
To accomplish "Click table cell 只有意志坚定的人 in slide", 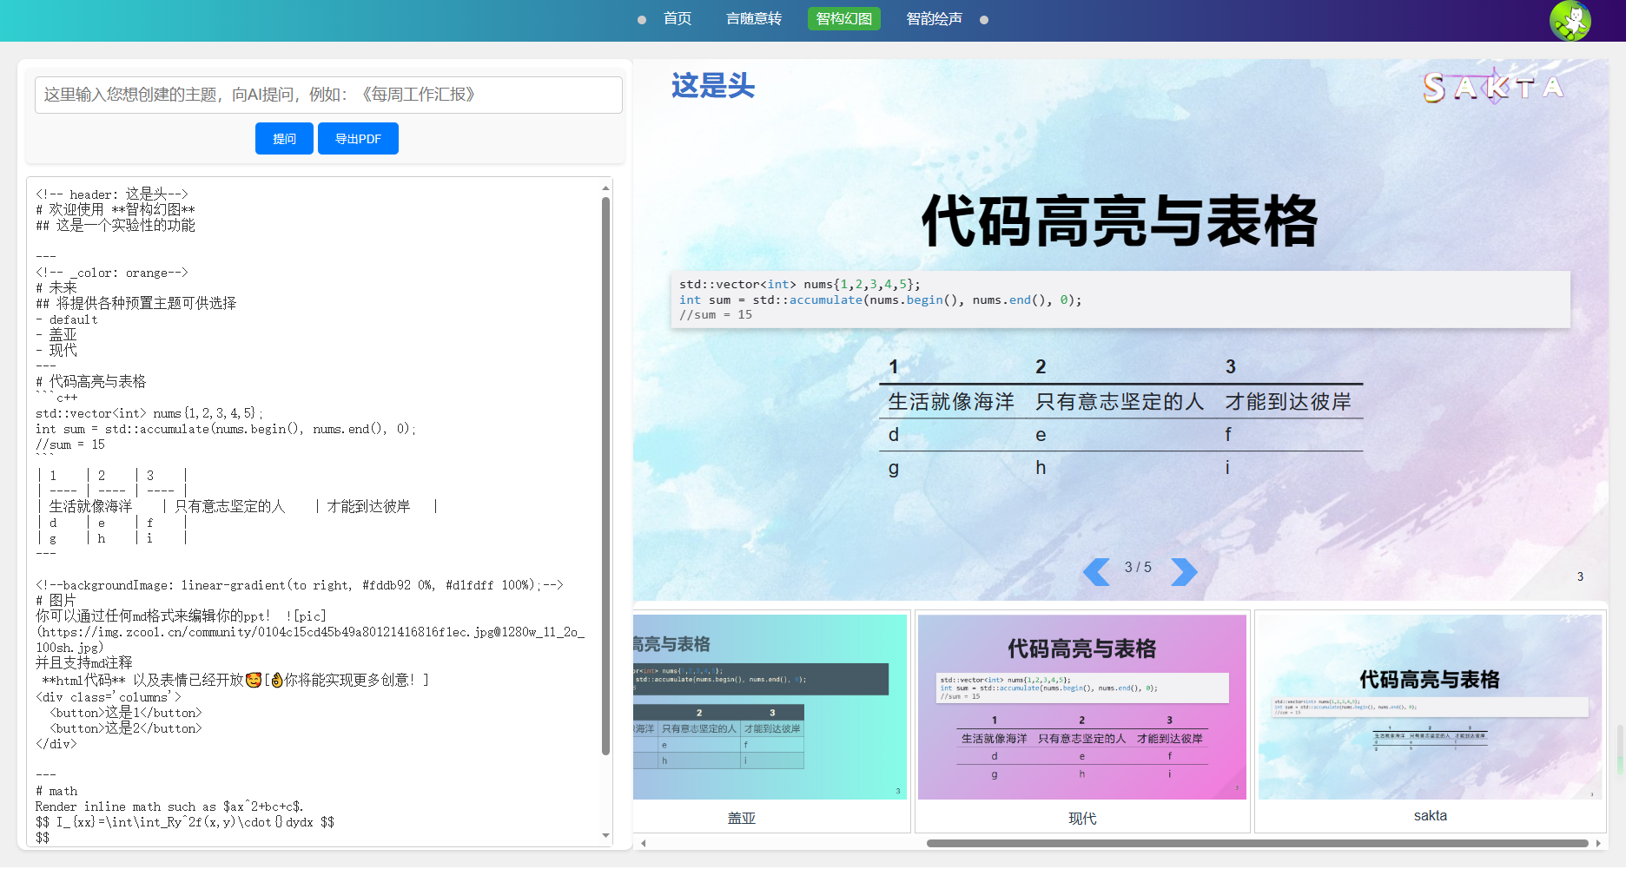I will 1120,402.
